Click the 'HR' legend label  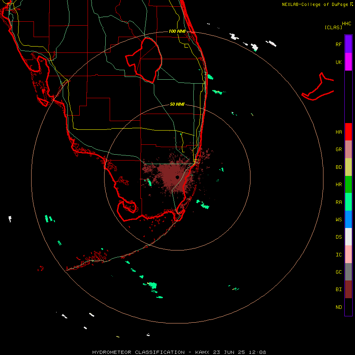pos(338,185)
